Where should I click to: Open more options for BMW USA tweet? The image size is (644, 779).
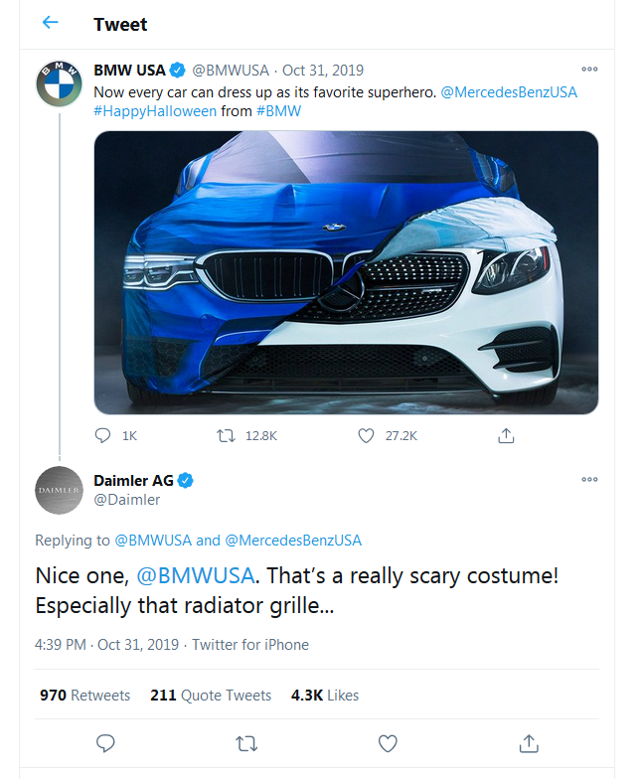(x=589, y=70)
